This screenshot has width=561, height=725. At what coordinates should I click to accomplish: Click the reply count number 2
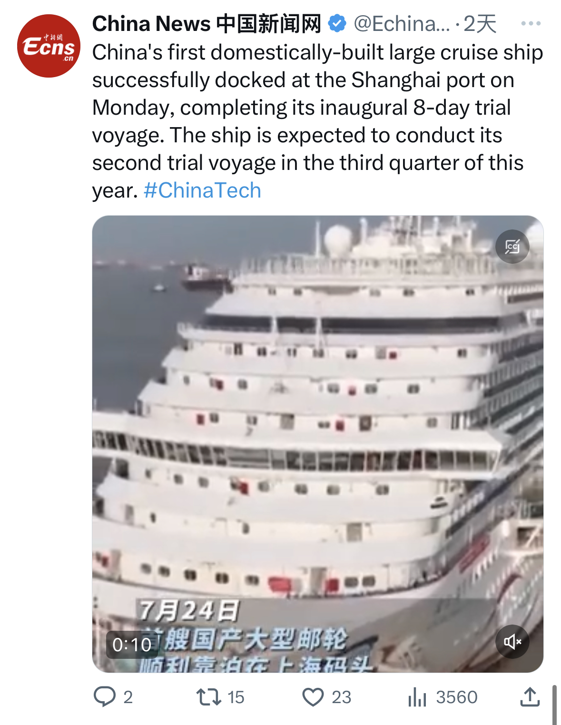[x=128, y=697]
